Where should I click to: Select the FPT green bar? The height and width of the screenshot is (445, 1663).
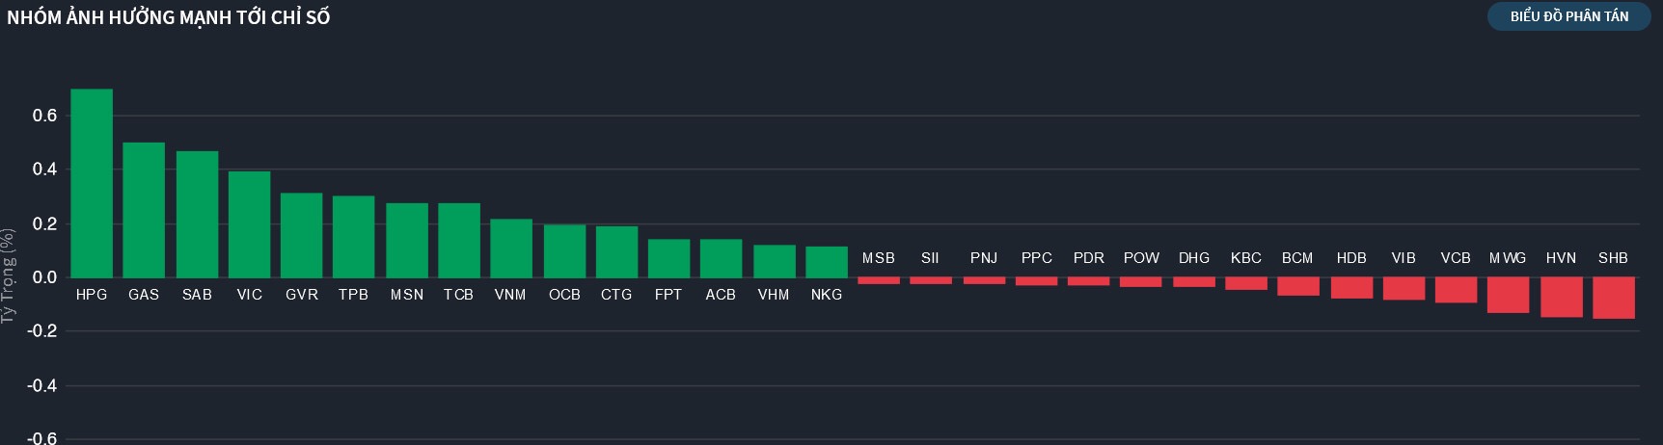[x=668, y=258]
